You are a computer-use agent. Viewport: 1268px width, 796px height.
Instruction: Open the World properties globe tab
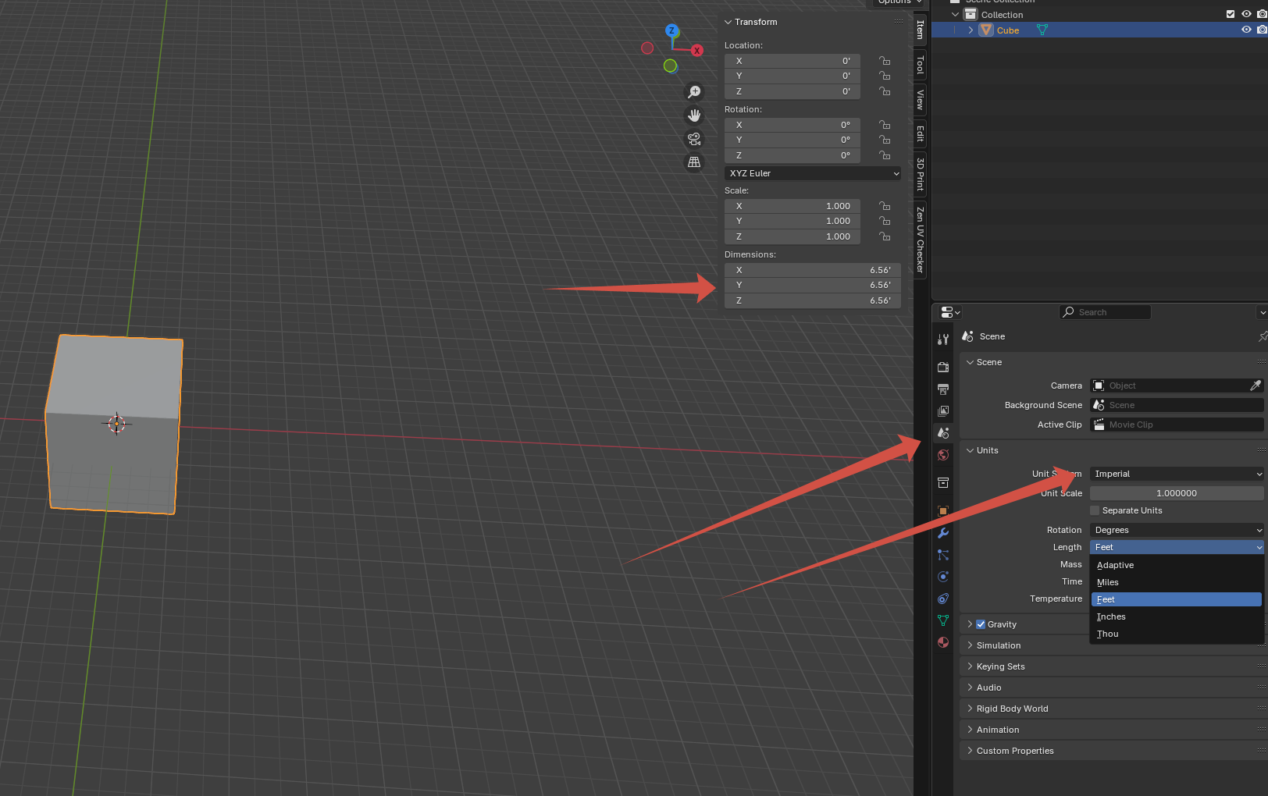click(943, 455)
